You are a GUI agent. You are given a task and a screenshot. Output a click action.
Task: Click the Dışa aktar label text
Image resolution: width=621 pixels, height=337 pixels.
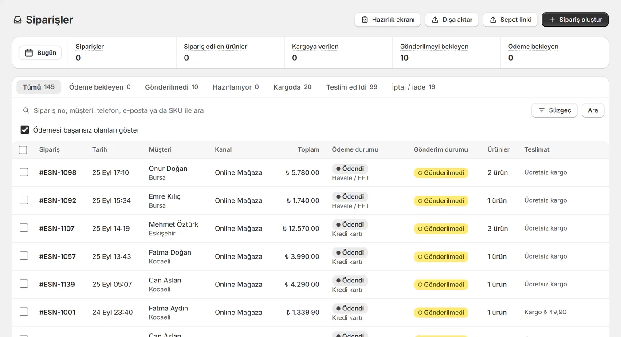click(x=457, y=20)
